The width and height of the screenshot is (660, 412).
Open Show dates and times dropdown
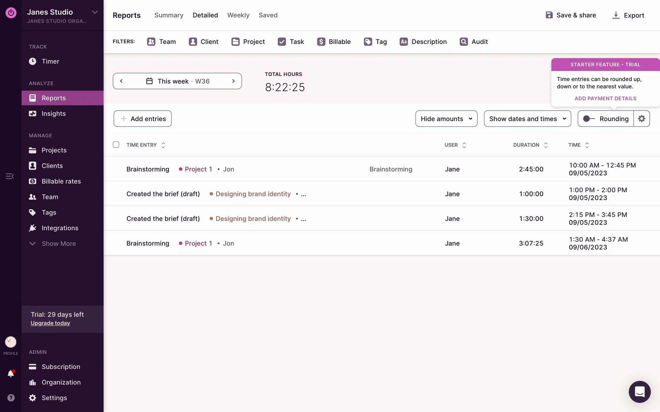(x=527, y=118)
